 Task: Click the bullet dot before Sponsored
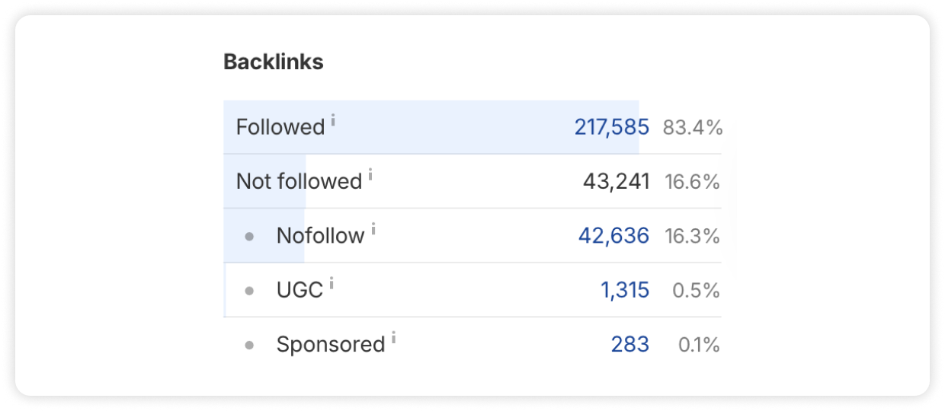pyautogui.click(x=249, y=346)
